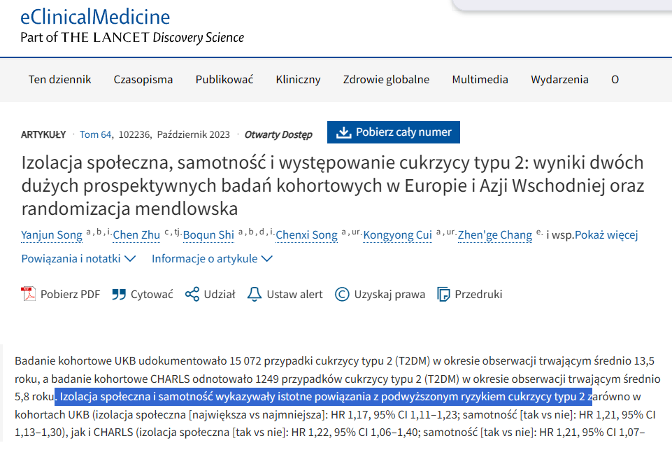Screen dimensions: 672x450
Task: Open the Zdrowie globalne menu
Action: click(386, 79)
